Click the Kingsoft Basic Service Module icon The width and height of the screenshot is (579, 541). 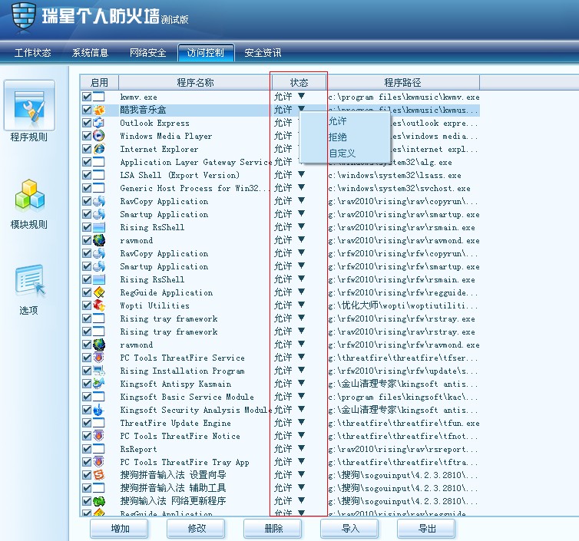pos(98,397)
